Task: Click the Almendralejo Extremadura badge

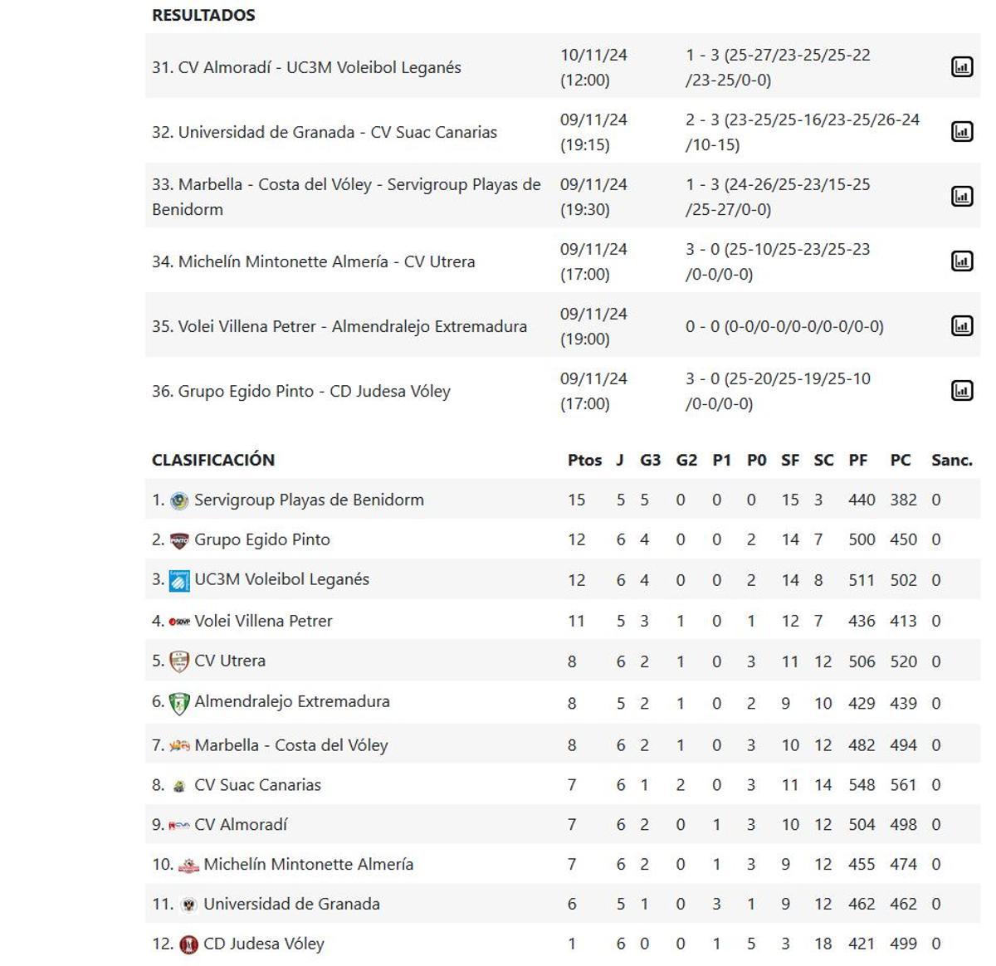Action: click(179, 701)
